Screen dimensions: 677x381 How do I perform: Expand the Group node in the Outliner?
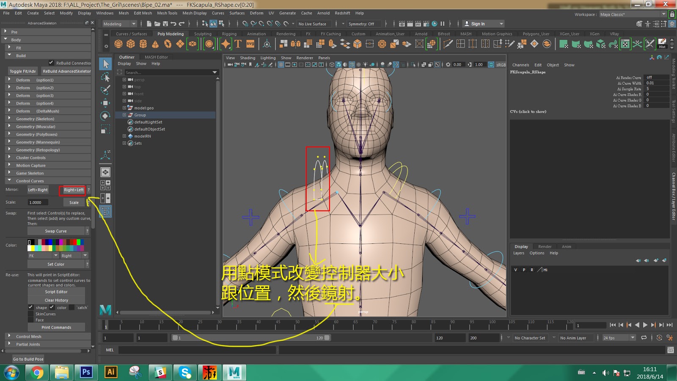click(x=124, y=115)
